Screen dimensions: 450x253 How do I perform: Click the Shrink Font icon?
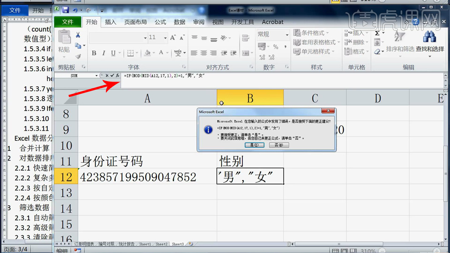[x=182, y=38]
